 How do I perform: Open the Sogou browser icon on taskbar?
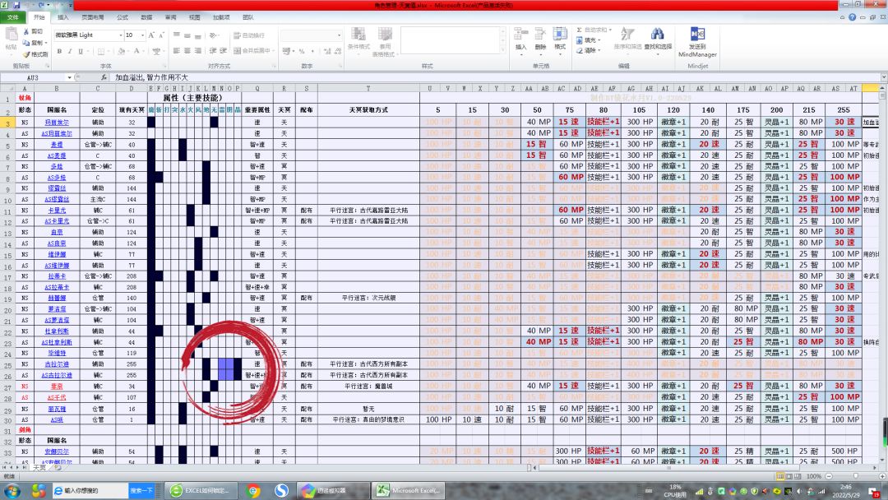click(x=281, y=490)
